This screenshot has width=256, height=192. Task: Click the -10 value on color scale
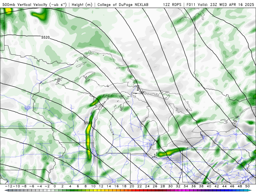point(16,186)
